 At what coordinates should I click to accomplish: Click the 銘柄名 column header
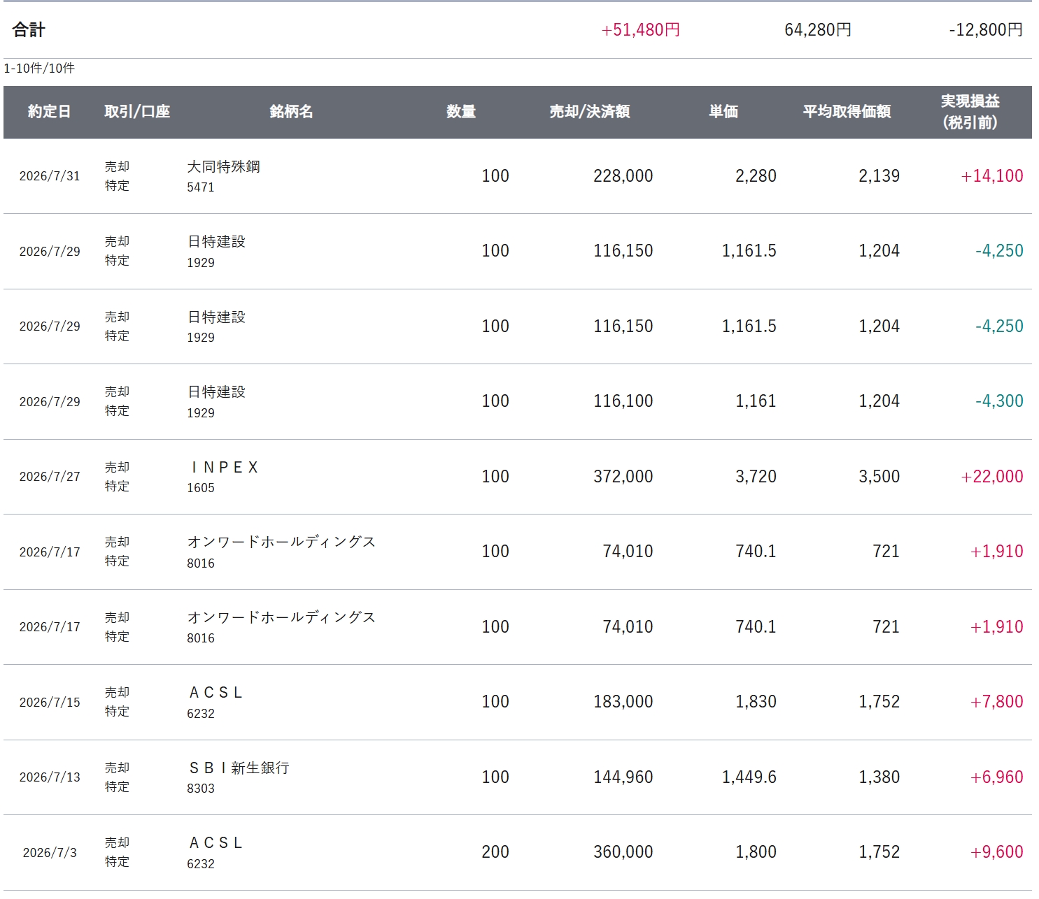[x=291, y=112]
